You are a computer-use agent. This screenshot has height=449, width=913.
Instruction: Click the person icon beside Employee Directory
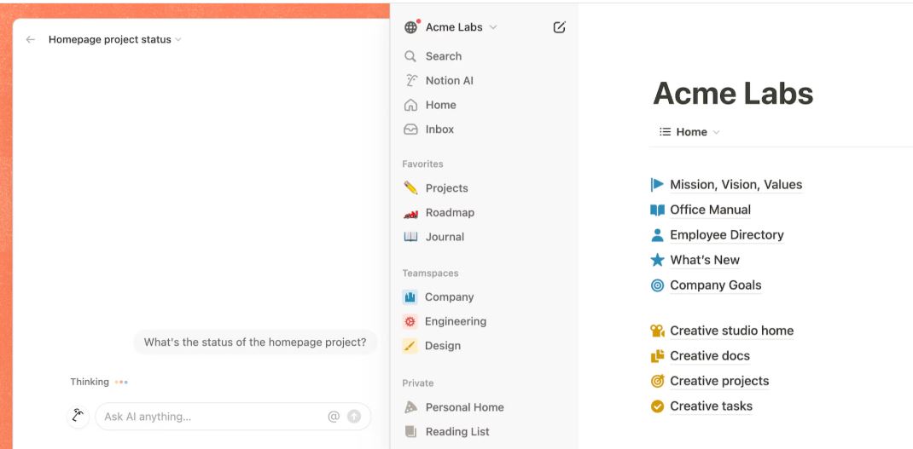click(x=657, y=235)
